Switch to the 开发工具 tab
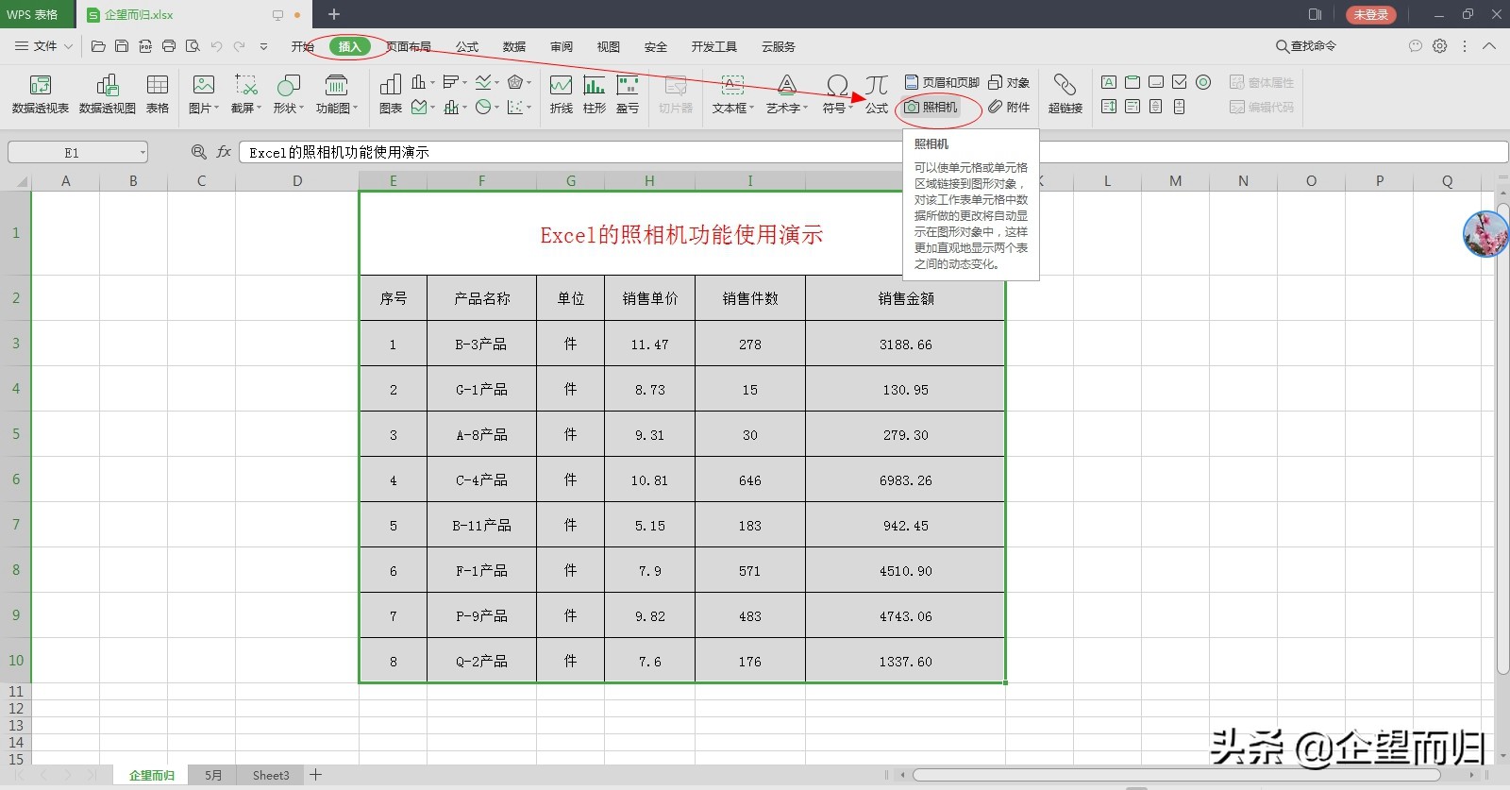 tap(714, 46)
